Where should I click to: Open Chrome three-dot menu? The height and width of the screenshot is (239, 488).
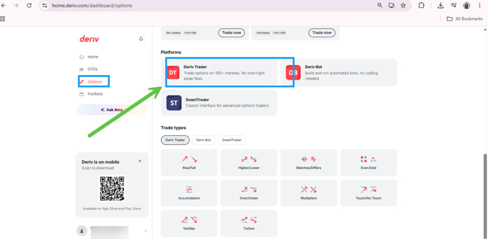click(479, 5)
